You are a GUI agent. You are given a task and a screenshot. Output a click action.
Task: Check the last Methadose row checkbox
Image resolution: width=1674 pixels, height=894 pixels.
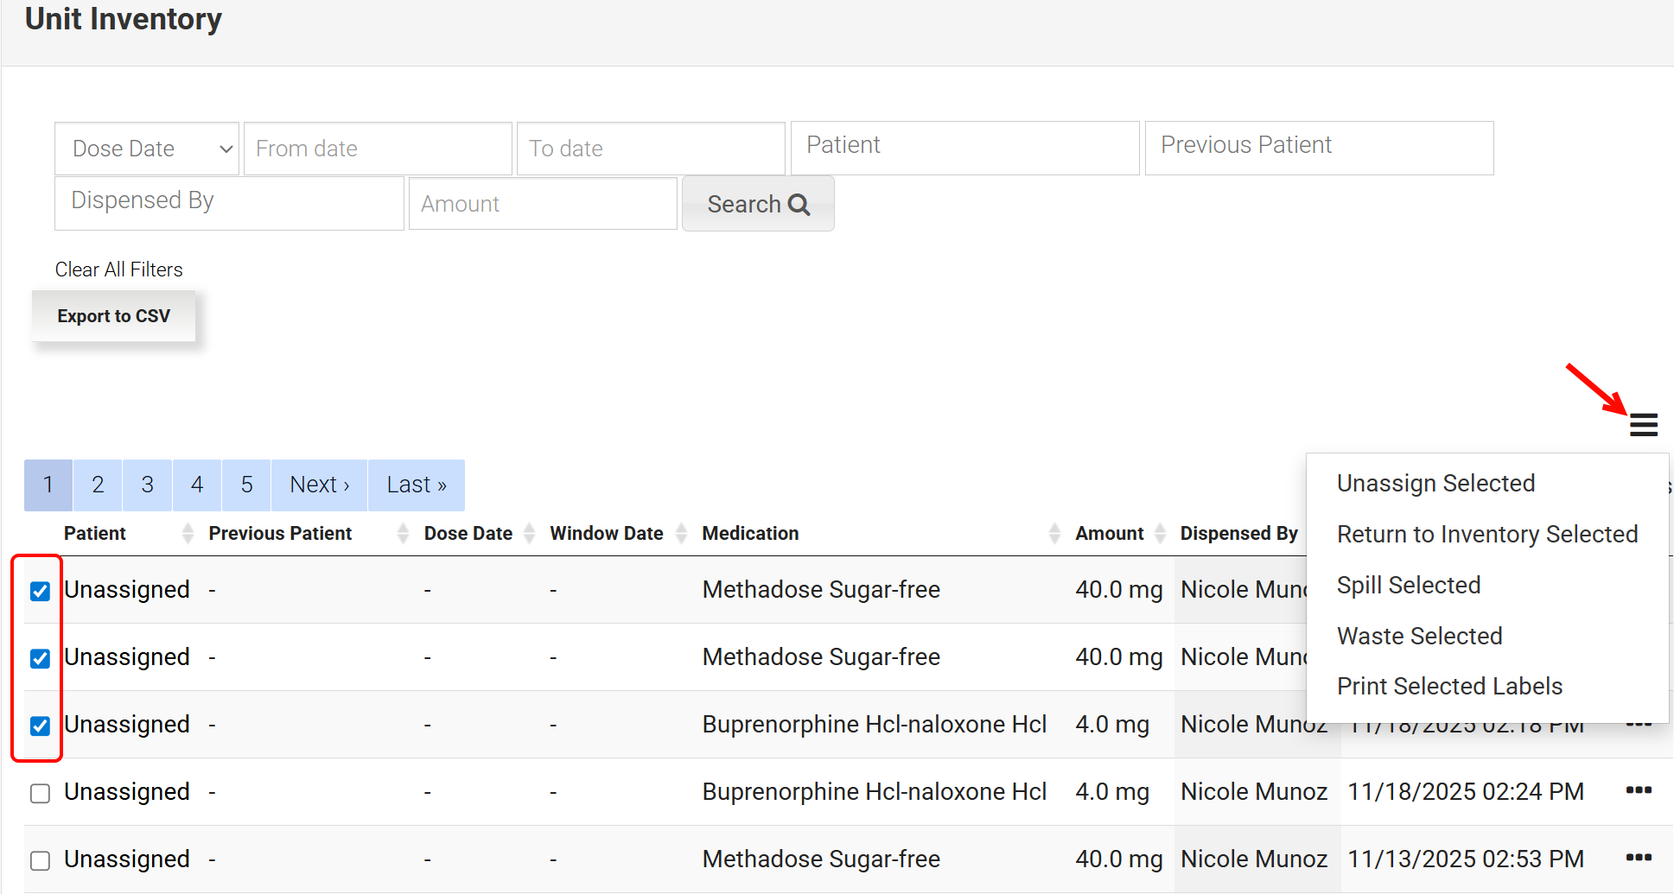coord(40,860)
